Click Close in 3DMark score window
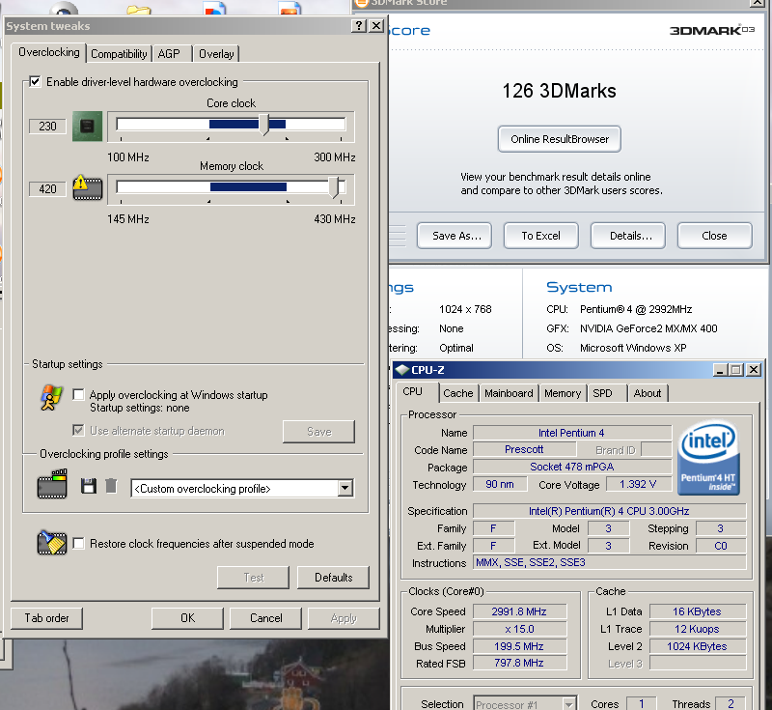772x710 pixels. coord(715,236)
